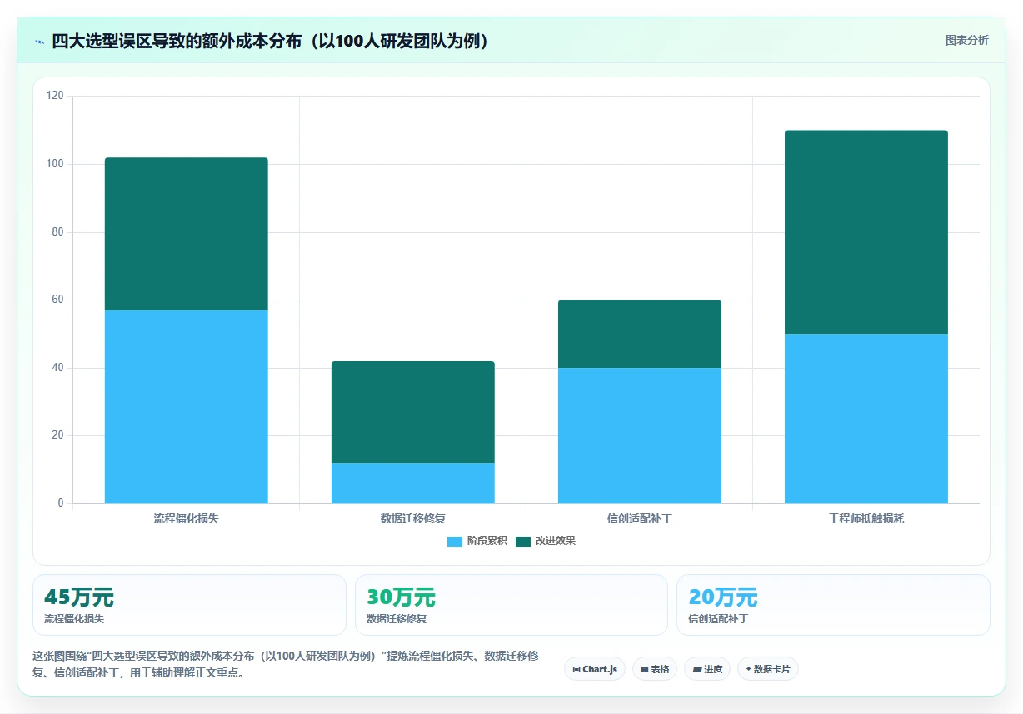
Task: Select the 表格 tag
Action: 655,669
